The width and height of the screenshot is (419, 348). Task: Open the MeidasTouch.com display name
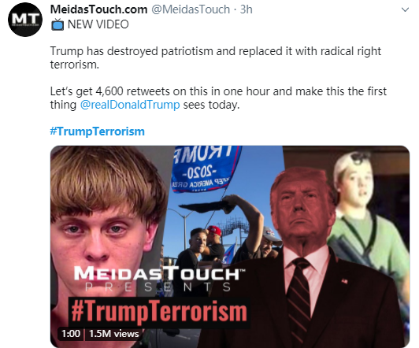click(98, 9)
